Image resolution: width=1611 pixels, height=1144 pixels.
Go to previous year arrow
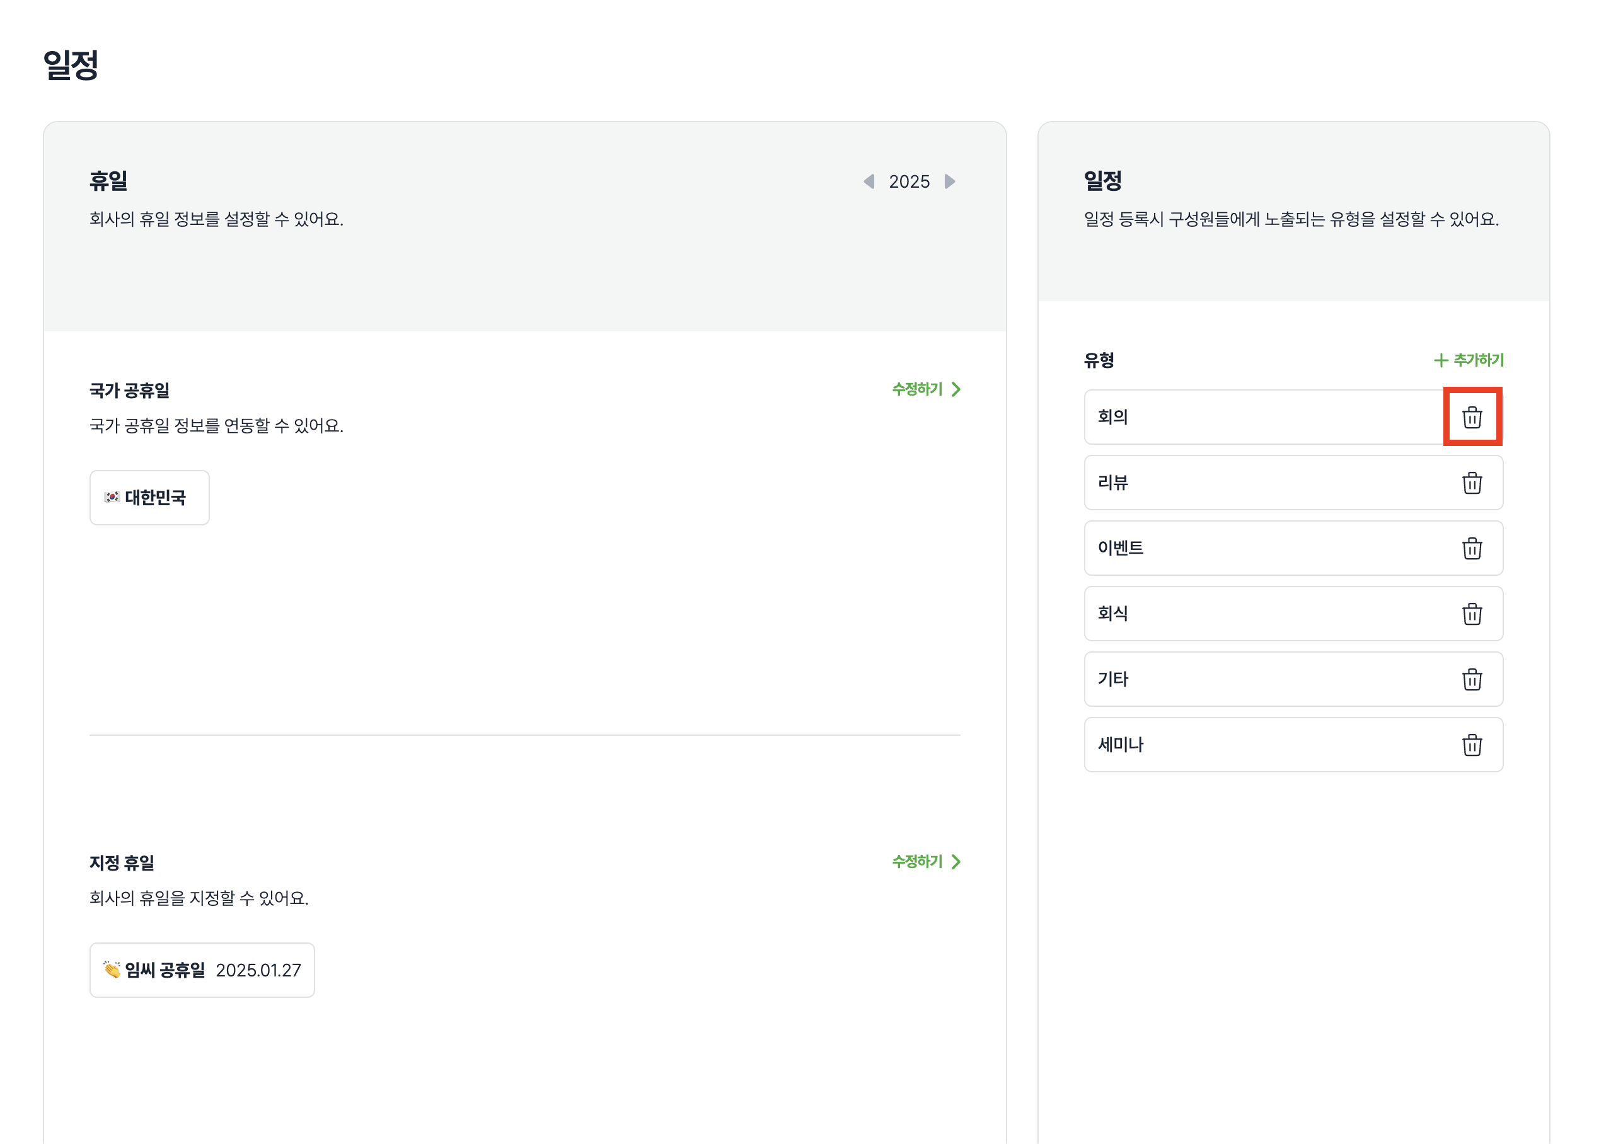pyautogui.click(x=869, y=182)
